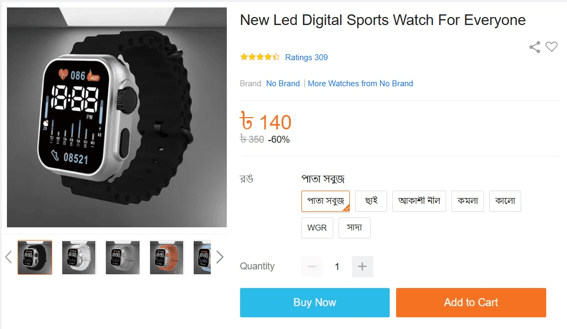Open the No Brand link
567x329 pixels.
(x=283, y=84)
